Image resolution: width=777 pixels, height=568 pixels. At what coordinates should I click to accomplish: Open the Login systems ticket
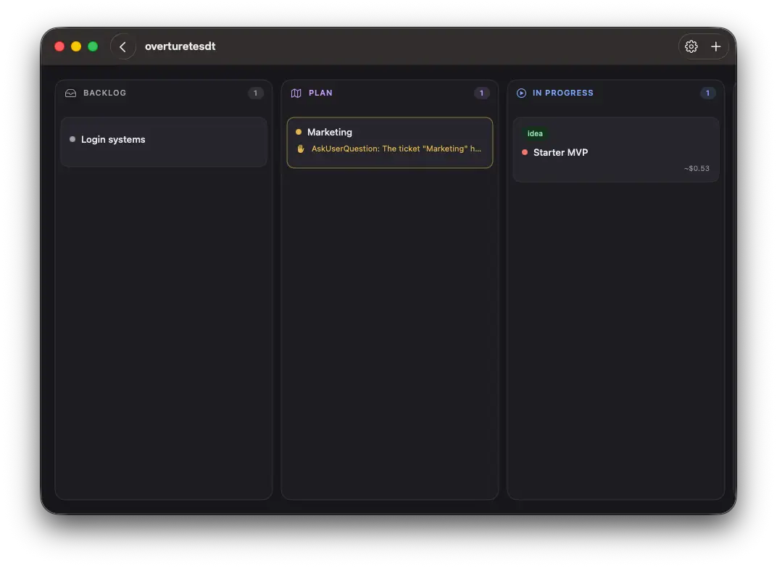point(164,141)
